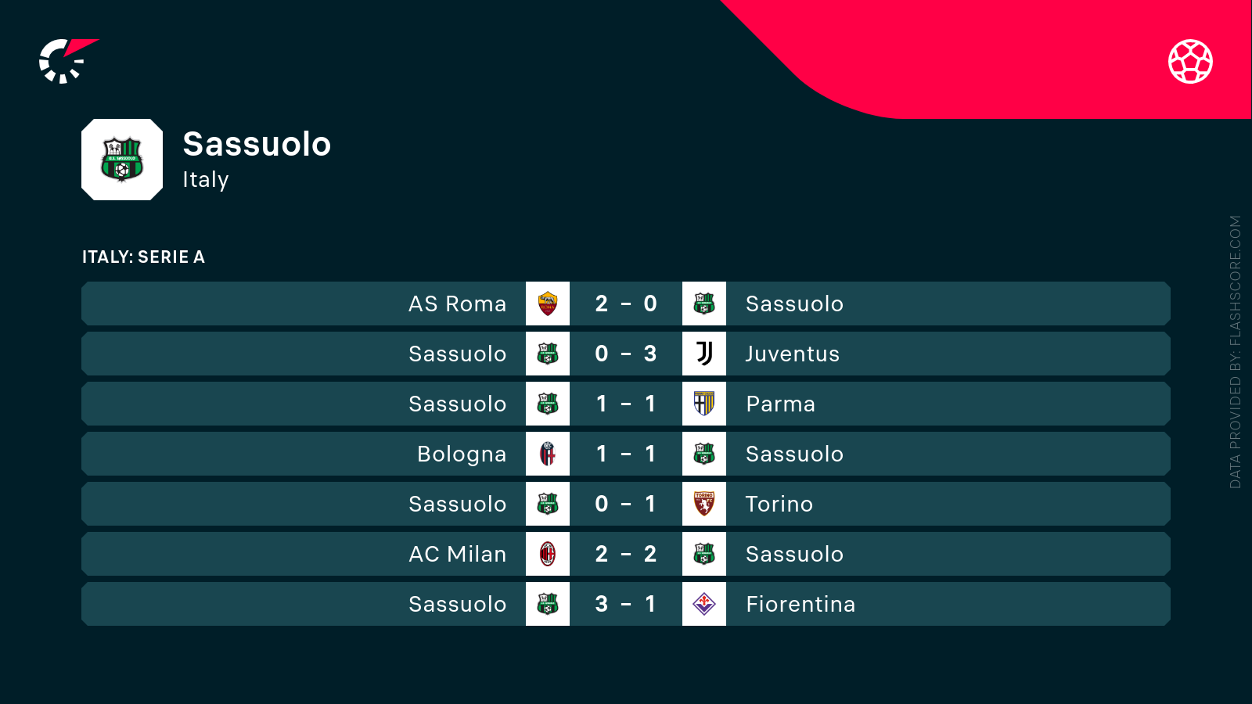Click the Fiorentina purple crest

click(704, 604)
